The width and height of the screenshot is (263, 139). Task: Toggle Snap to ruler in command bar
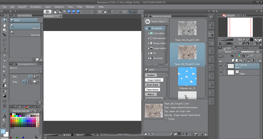(130, 12)
